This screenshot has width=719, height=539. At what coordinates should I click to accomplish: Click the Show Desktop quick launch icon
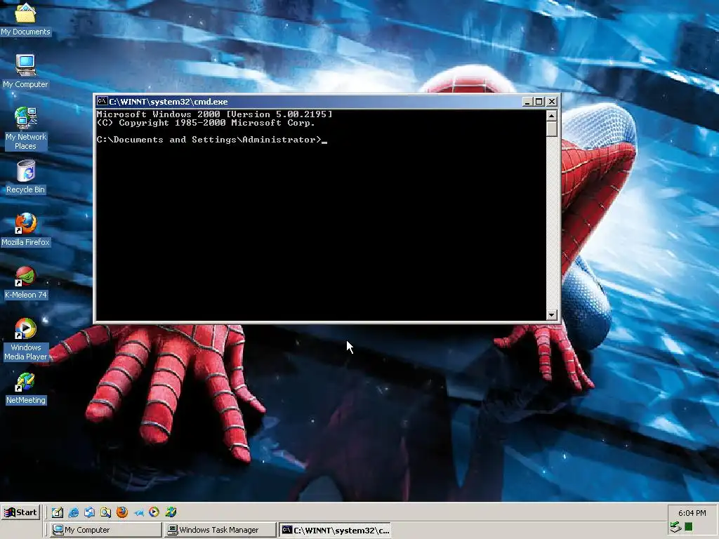pos(58,512)
